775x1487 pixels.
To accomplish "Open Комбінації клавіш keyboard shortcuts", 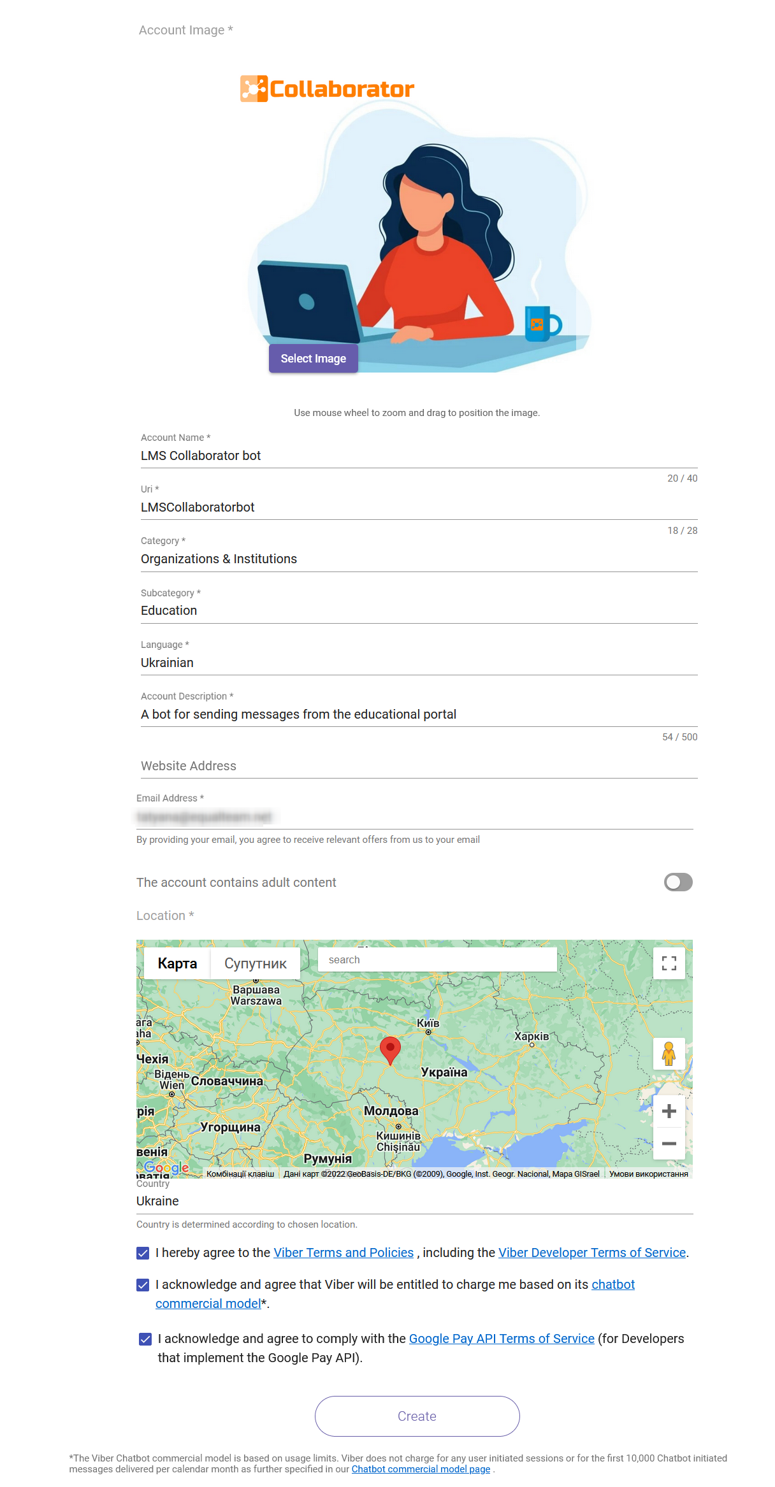I will pyautogui.click(x=240, y=1174).
